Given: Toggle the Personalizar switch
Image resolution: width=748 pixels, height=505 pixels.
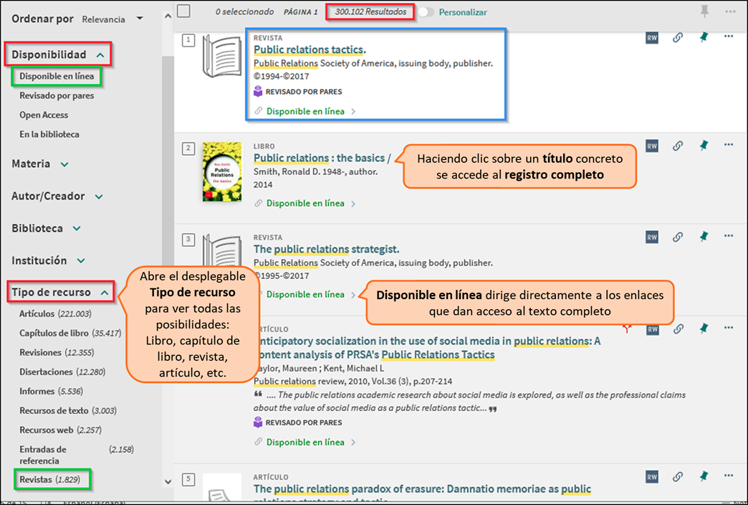Looking at the screenshot, I should coord(428,12).
